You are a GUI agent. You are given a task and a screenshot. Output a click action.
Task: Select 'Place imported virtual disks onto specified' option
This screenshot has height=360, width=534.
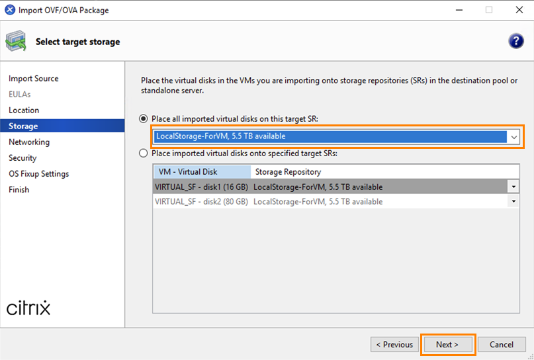tap(144, 153)
